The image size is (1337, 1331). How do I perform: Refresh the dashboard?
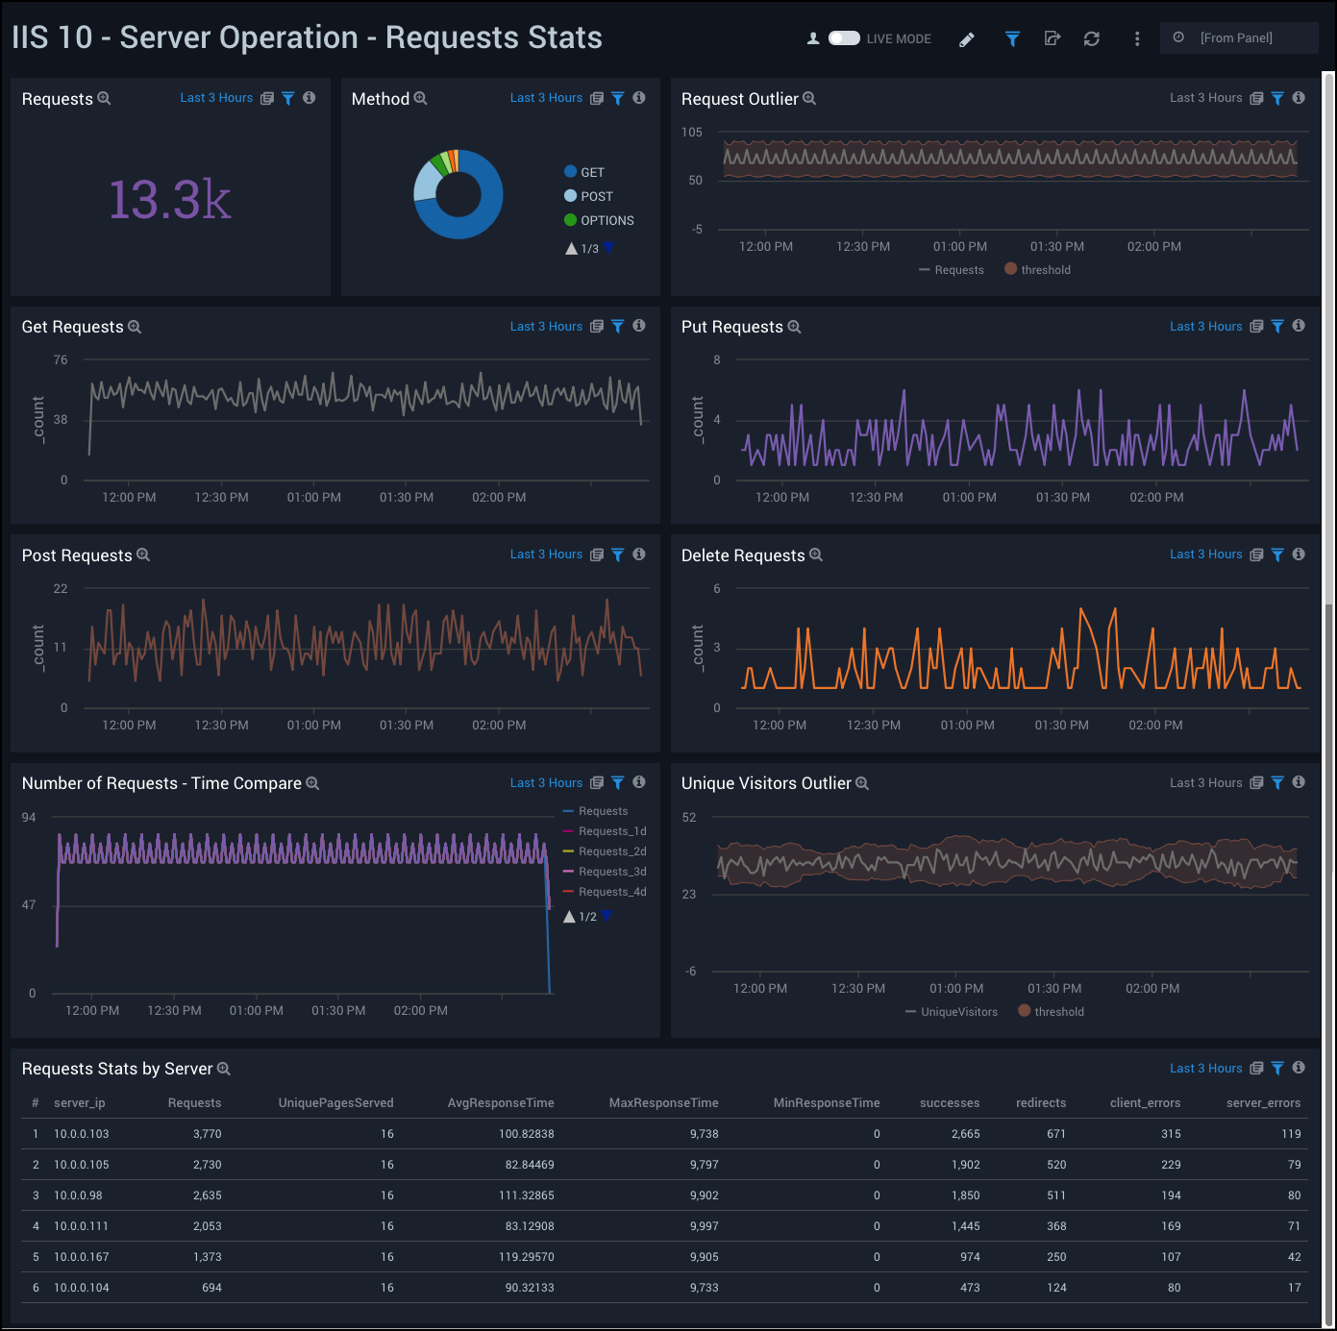[1092, 38]
